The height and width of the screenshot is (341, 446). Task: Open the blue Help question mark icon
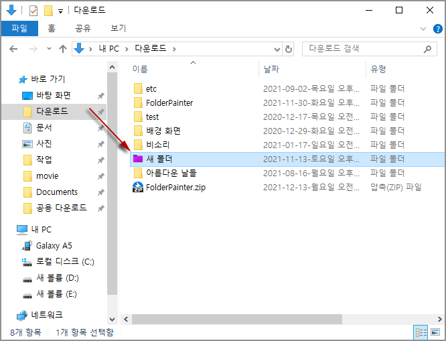tap(438, 29)
